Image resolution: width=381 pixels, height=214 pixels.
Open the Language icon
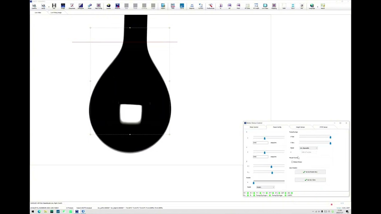[x=312, y=6]
